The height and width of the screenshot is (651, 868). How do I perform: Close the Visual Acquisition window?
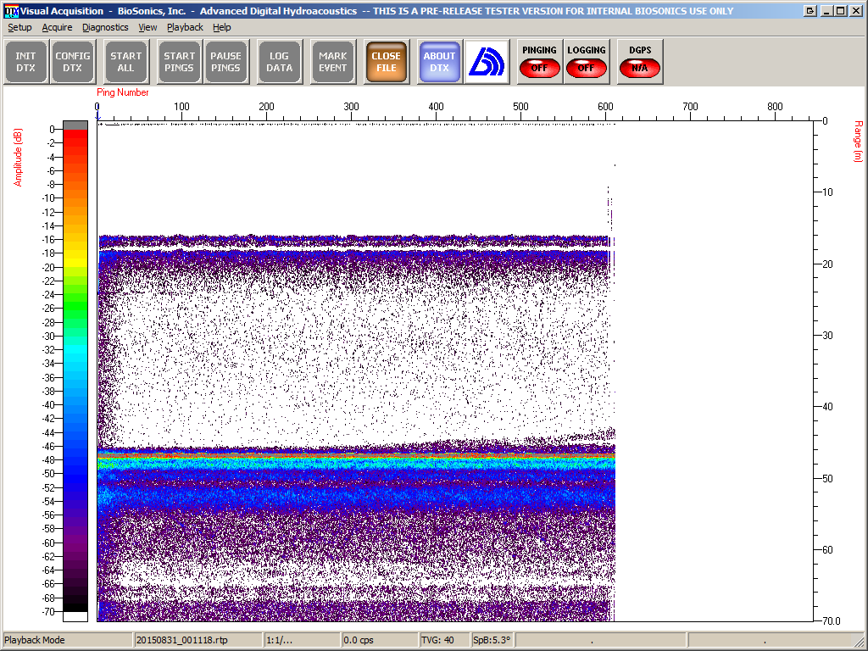click(x=856, y=10)
